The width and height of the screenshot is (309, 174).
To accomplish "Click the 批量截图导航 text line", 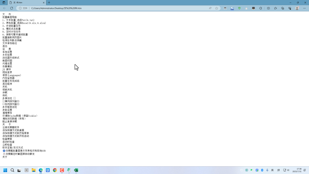I will pos(10,17).
